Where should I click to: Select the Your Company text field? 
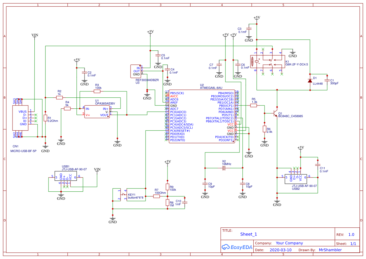(289, 243)
